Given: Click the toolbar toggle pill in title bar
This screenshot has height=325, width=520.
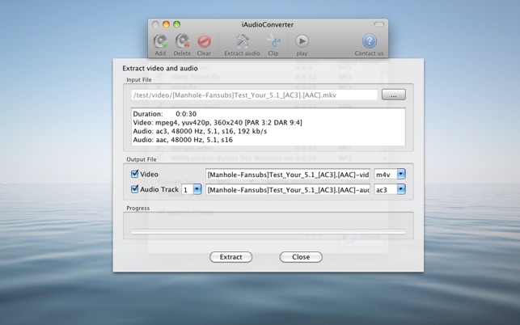Looking at the screenshot, I should coord(379,24).
